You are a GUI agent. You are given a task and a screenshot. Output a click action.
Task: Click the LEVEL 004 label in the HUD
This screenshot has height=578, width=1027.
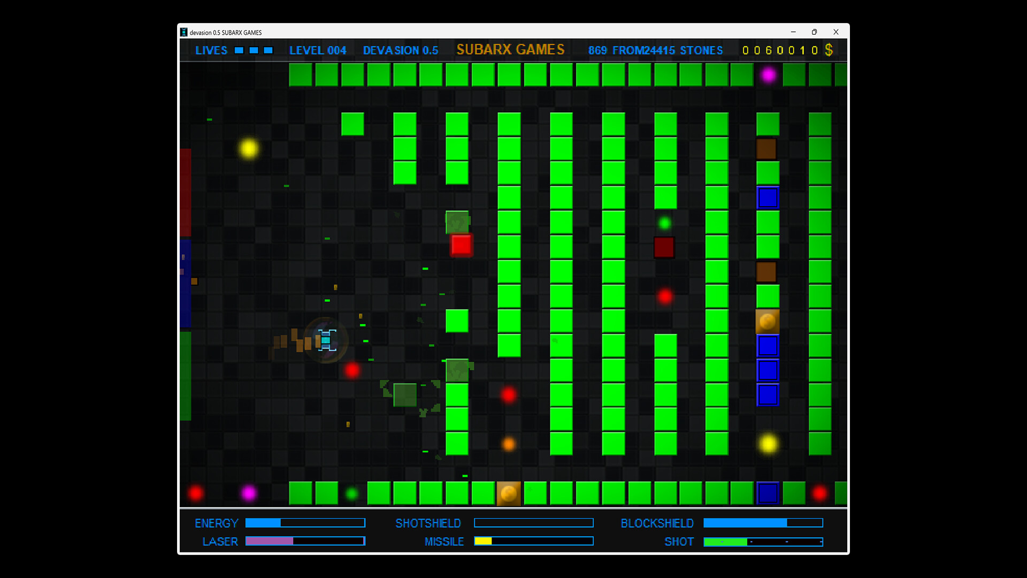(x=318, y=50)
